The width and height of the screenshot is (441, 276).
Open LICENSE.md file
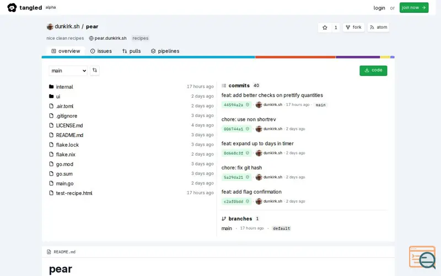click(69, 125)
